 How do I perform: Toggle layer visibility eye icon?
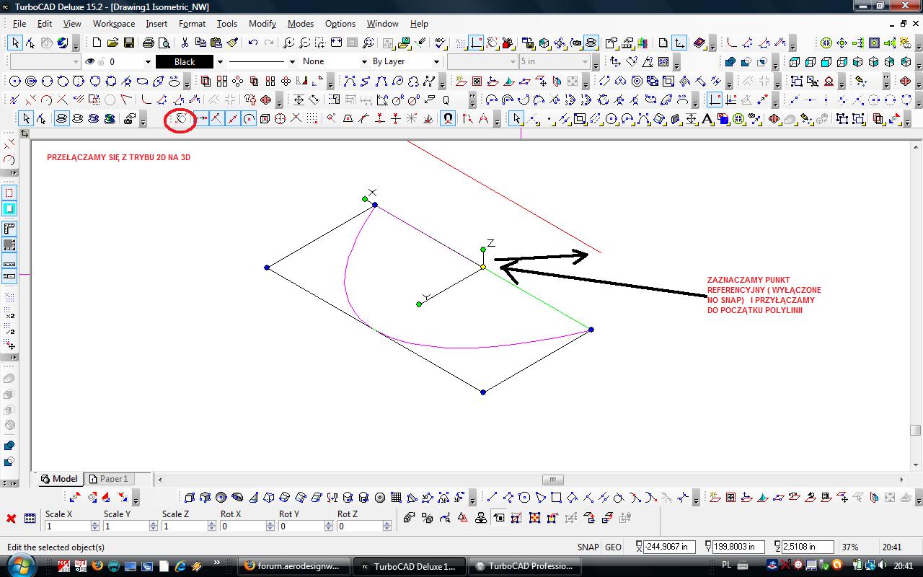pyautogui.click(x=90, y=62)
